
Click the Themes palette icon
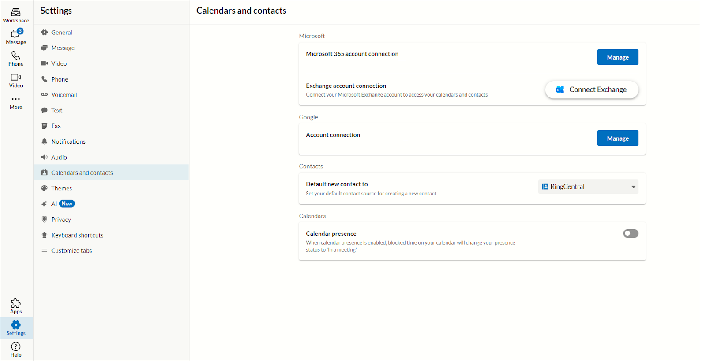coord(44,188)
